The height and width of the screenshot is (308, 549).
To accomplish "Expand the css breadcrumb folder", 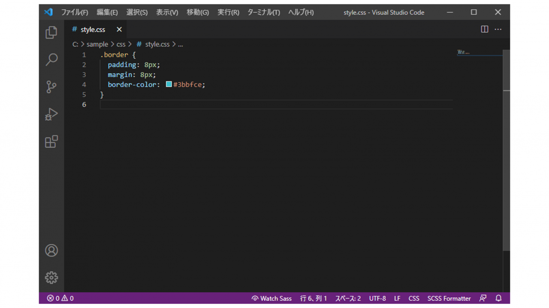I will pos(121,44).
